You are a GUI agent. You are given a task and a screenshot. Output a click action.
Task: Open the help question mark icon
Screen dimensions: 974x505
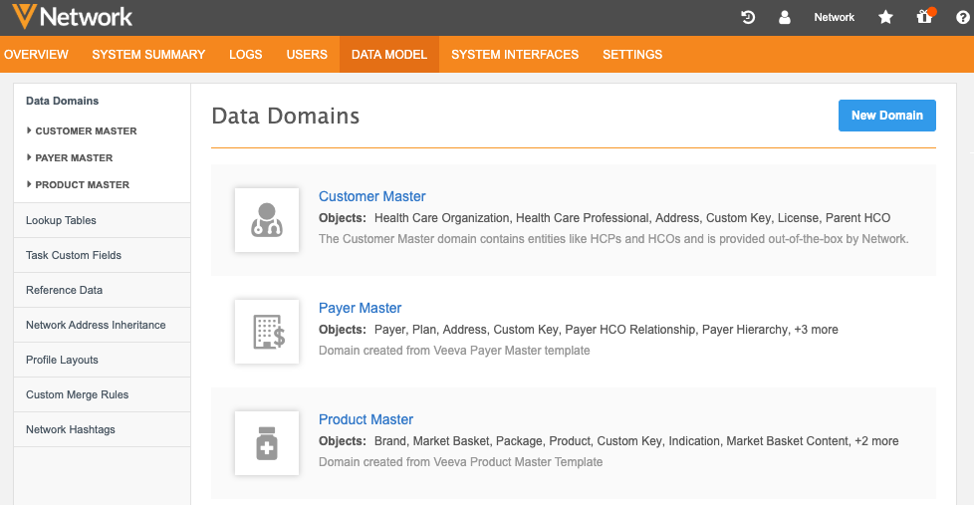(x=960, y=17)
